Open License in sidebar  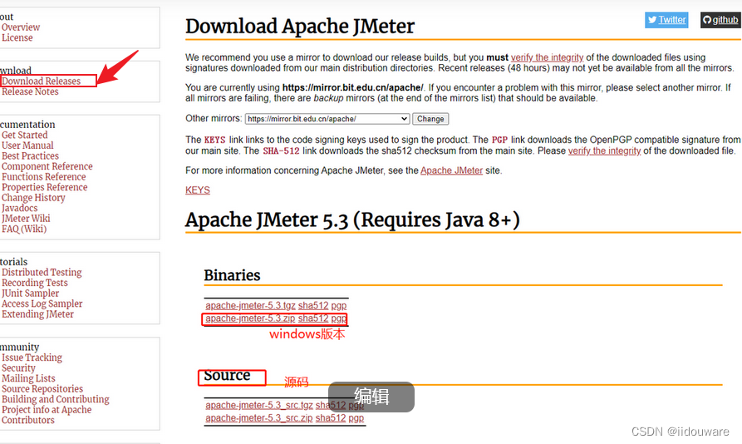(x=17, y=37)
